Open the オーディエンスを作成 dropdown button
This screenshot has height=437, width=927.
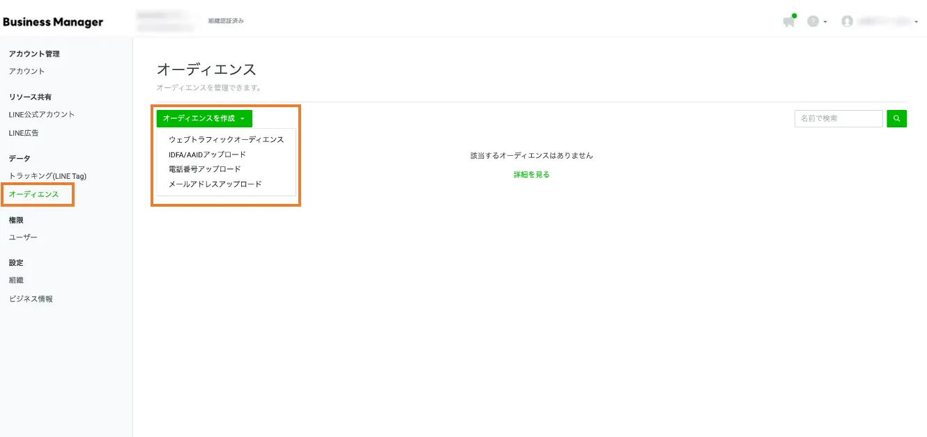pos(204,118)
